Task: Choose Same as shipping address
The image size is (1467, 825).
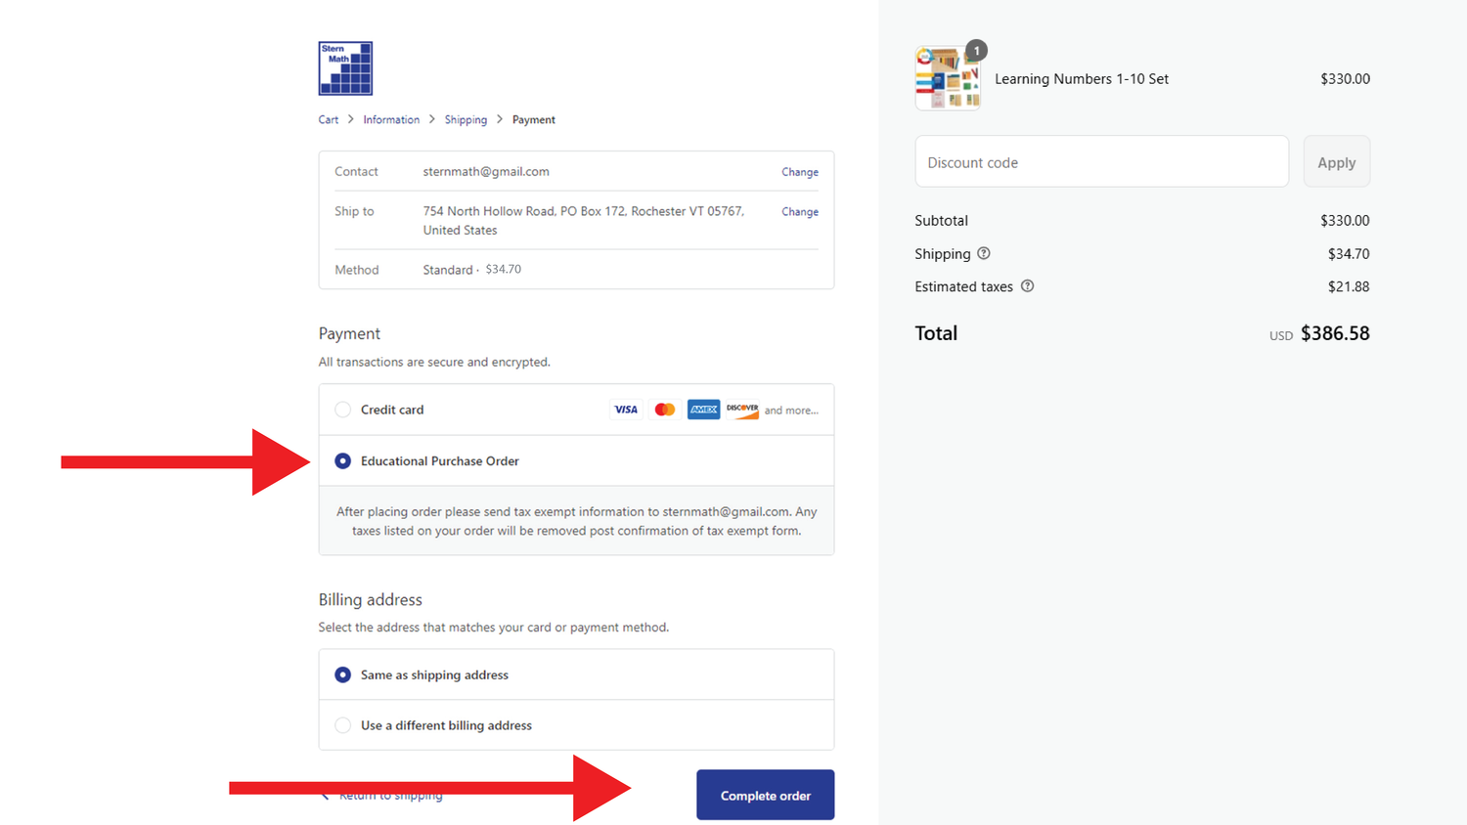Action: point(343,674)
